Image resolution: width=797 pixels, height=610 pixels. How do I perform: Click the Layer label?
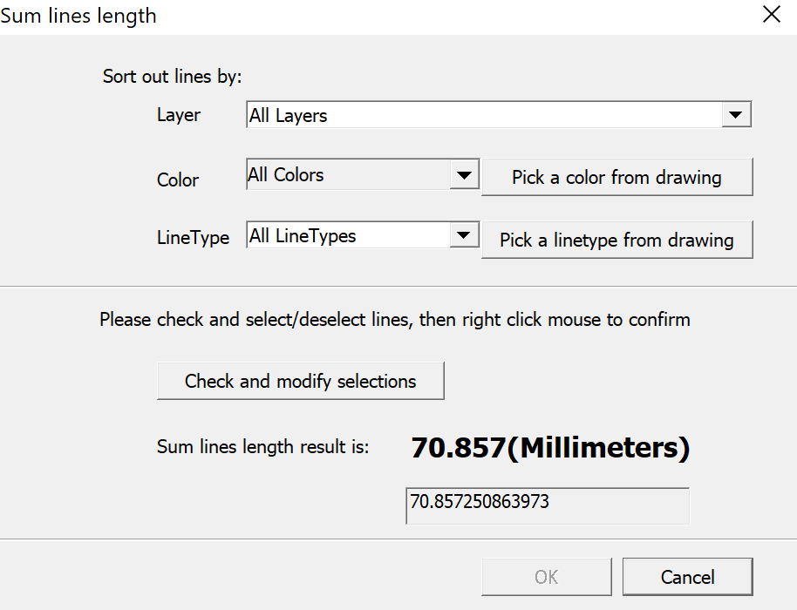(179, 115)
